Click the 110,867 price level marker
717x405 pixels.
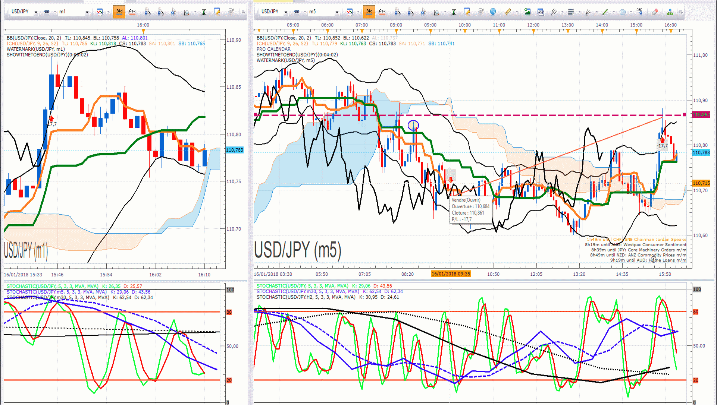tap(701, 115)
